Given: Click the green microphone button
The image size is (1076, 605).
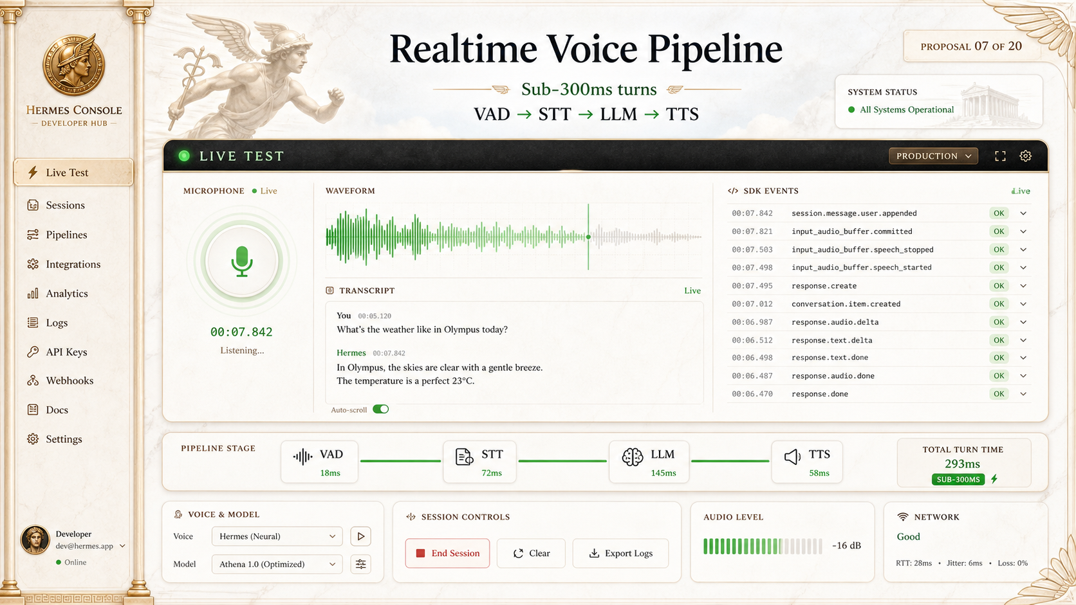Looking at the screenshot, I should tap(242, 262).
